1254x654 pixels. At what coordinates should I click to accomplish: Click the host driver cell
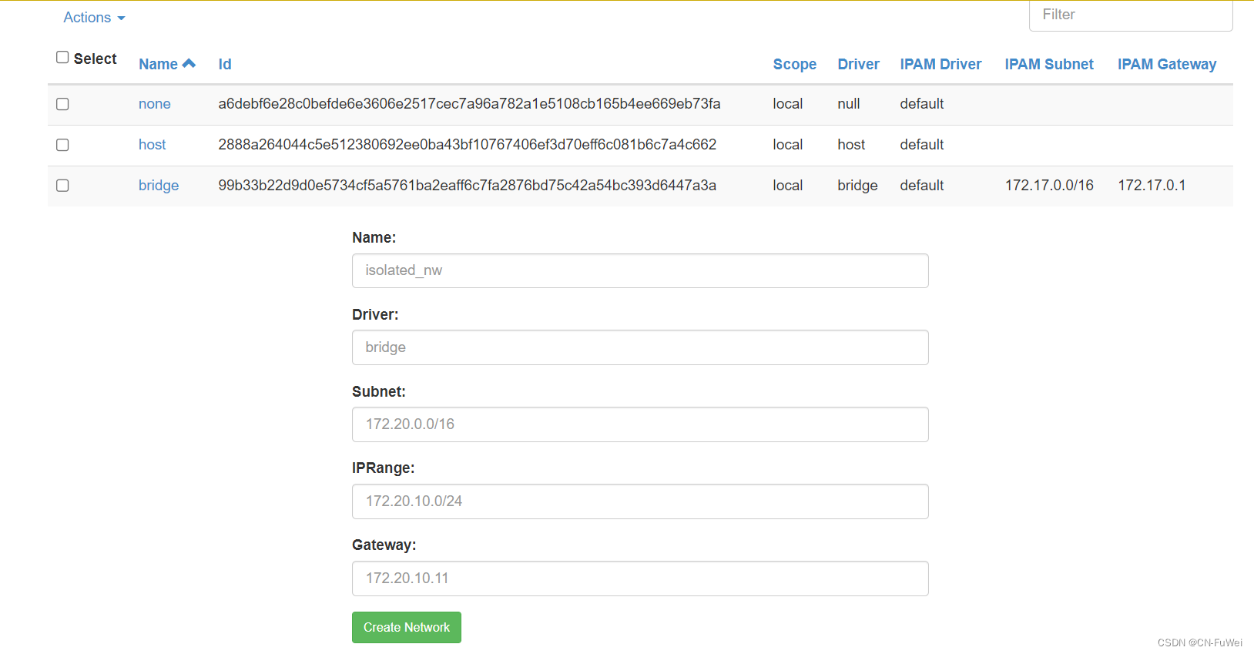[x=851, y=145]
